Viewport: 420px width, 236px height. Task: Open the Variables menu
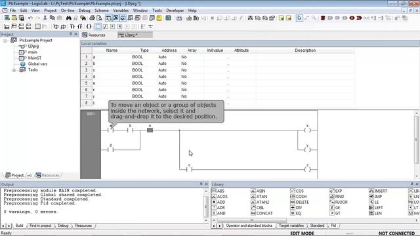(121, 10)
